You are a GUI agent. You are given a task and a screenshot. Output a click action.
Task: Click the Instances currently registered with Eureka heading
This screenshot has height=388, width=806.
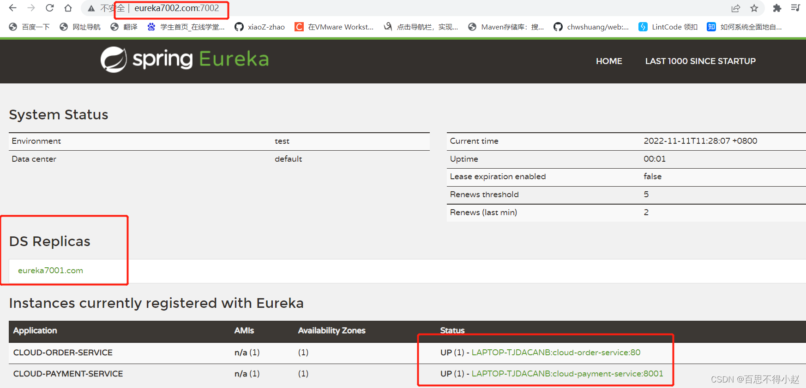(156, 303)
